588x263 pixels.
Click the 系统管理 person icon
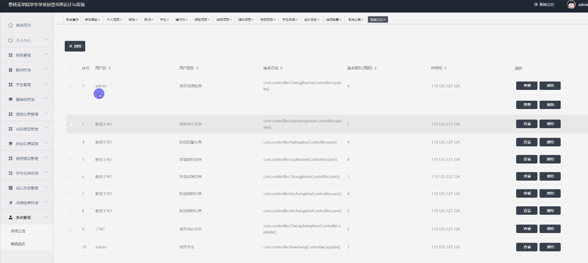12,216
